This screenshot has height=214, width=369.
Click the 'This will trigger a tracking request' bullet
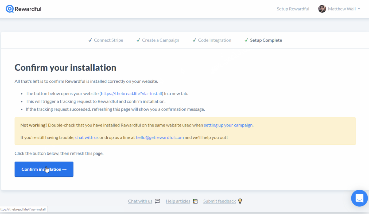click(x=96, y=101)
